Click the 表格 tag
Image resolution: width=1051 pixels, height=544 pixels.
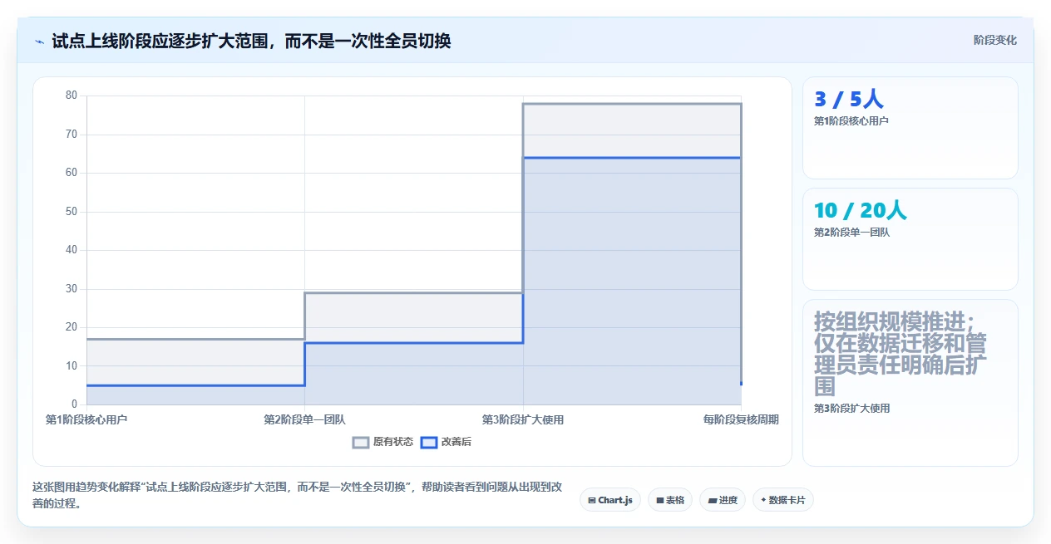669,500
